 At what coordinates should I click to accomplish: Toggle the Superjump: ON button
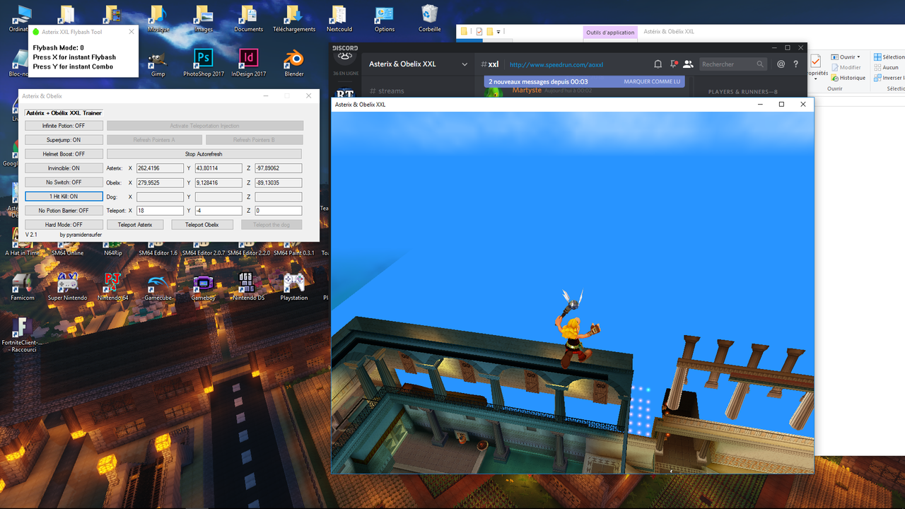[64, 140]
